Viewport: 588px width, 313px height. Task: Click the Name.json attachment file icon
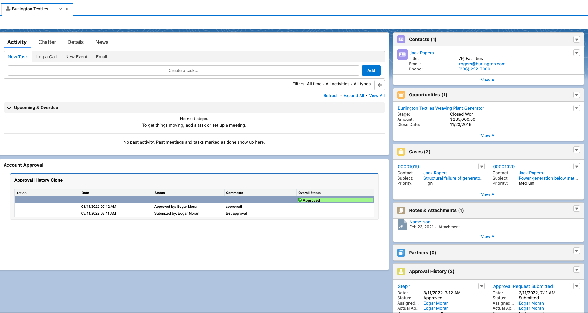point(402,225)
